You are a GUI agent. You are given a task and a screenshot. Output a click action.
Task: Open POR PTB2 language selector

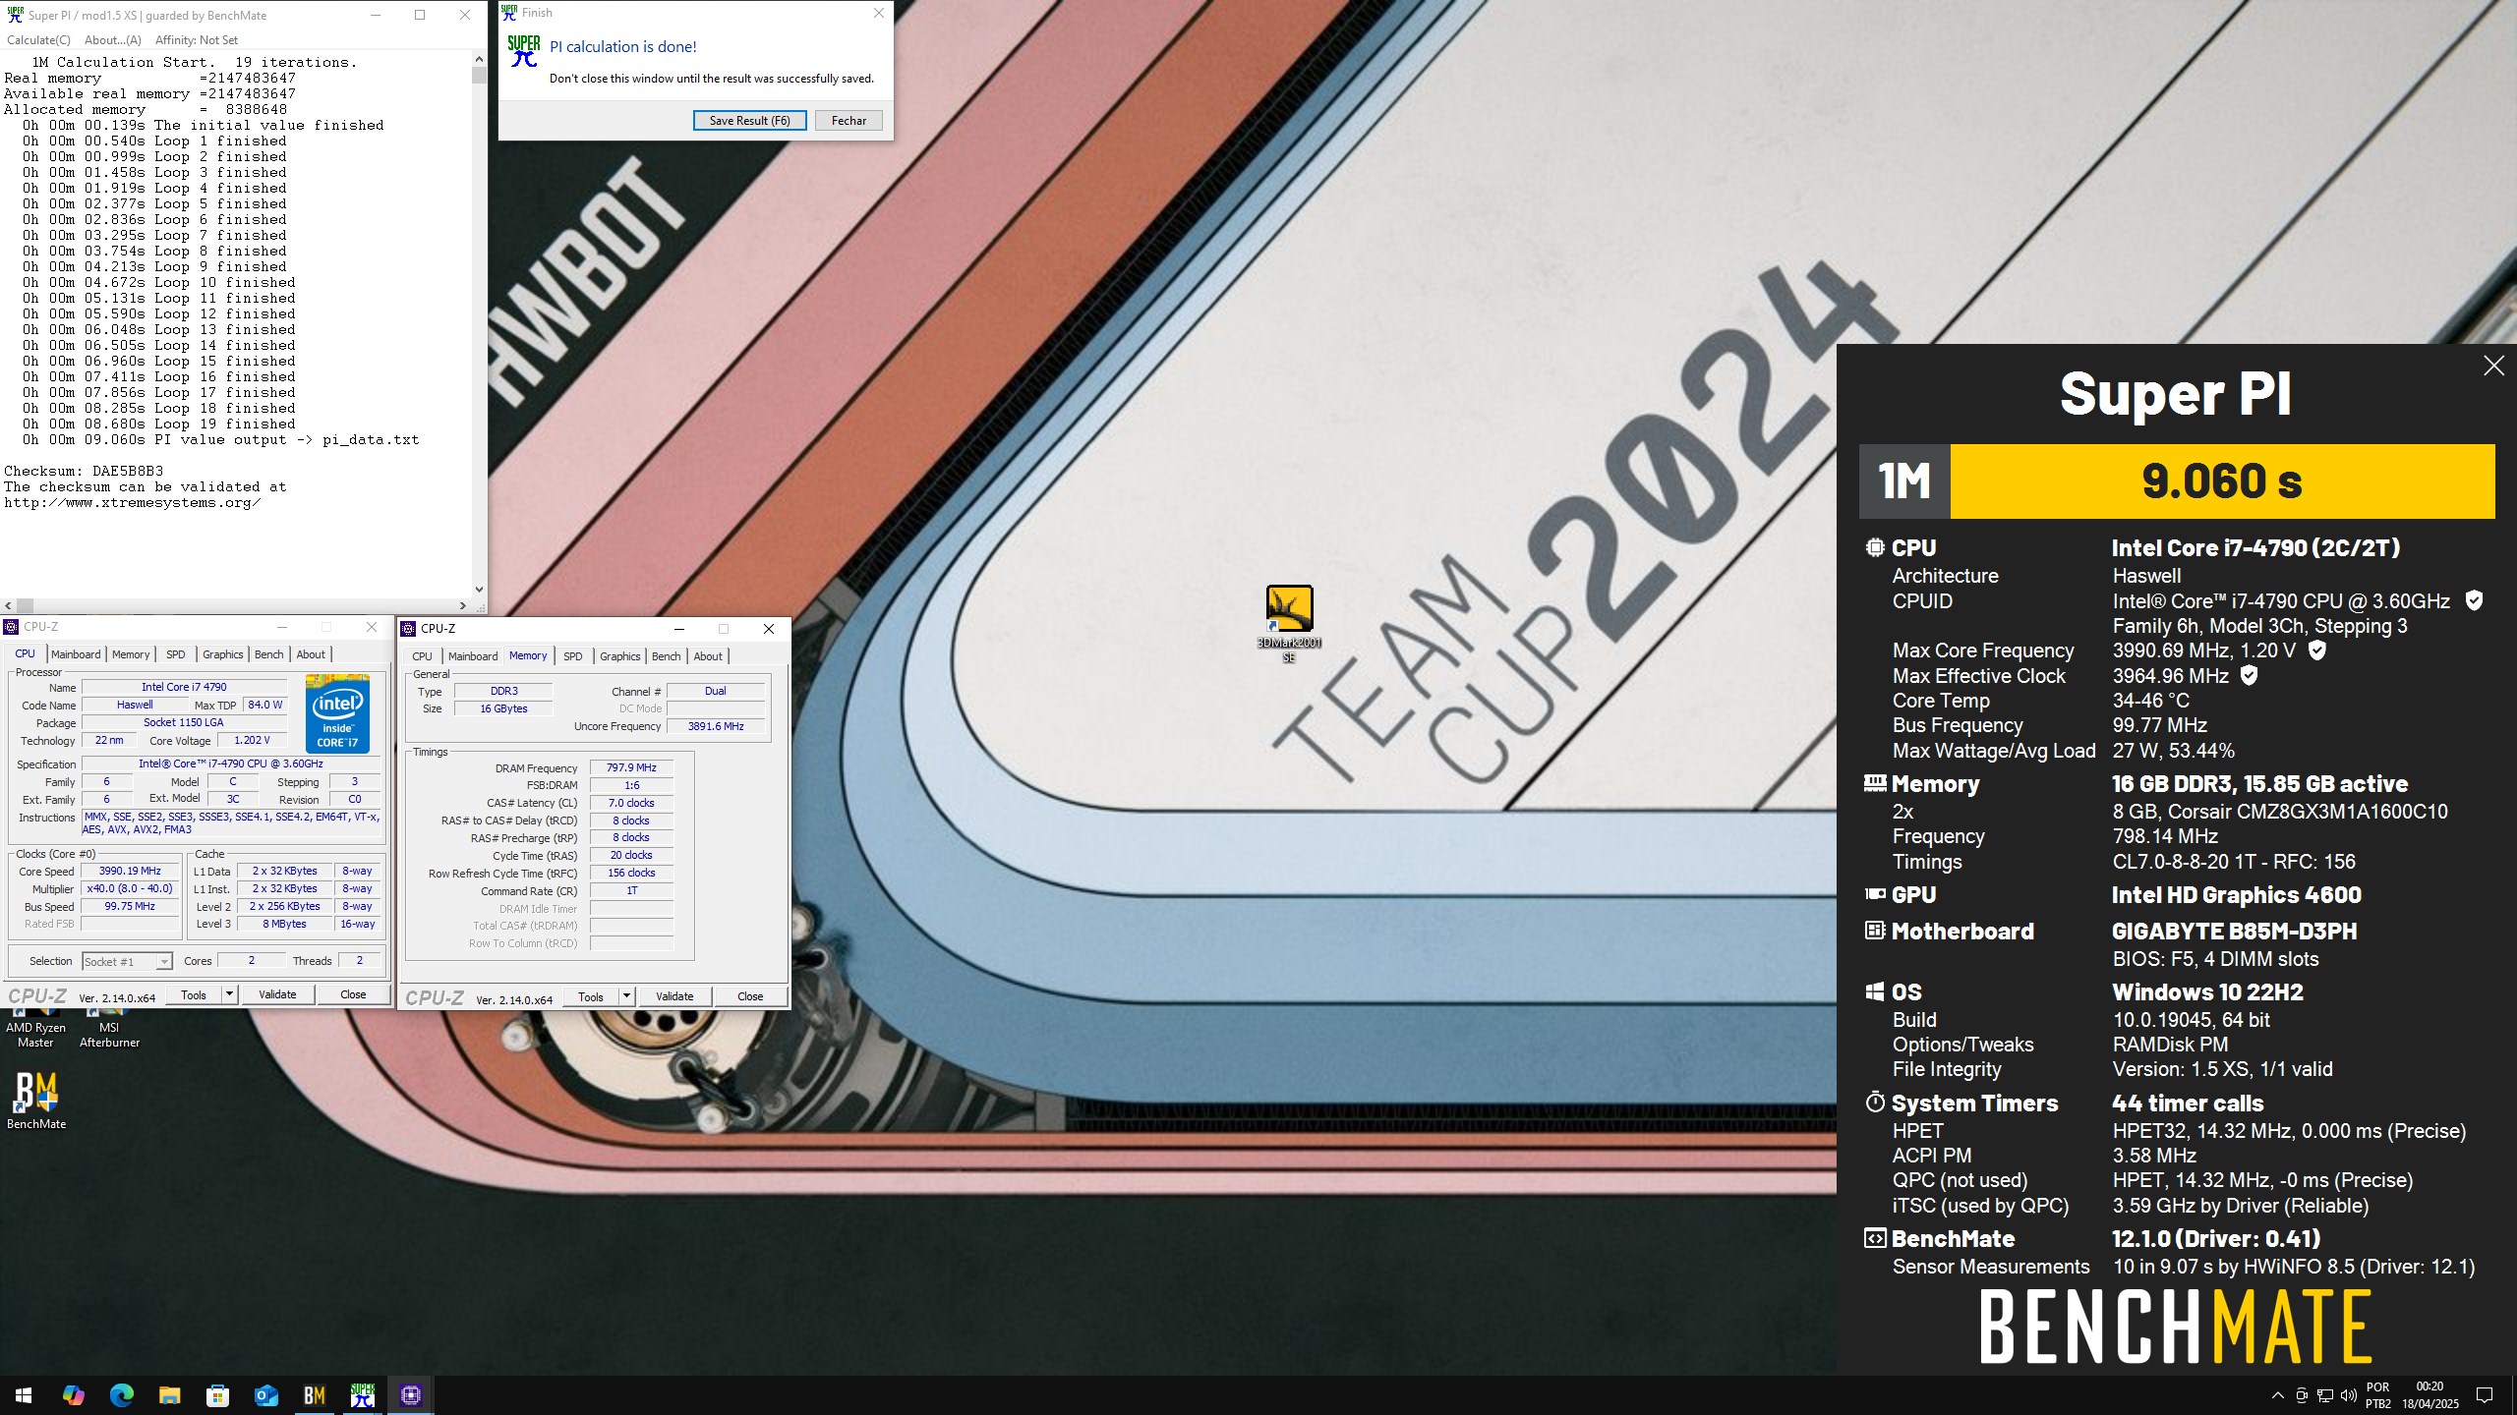[2377, 1395]
